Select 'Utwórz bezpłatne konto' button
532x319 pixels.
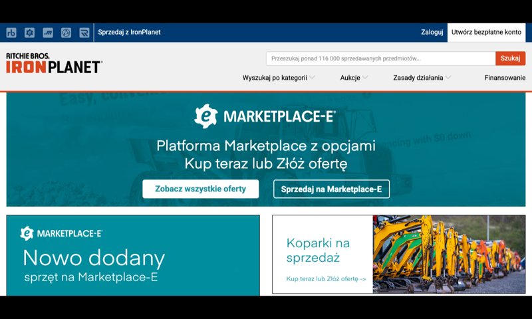[x=486, y=33]
